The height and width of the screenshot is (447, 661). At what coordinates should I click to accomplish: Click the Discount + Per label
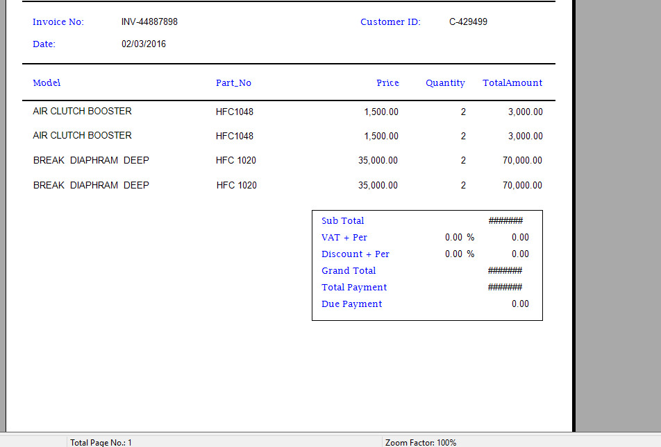[355, 254]
